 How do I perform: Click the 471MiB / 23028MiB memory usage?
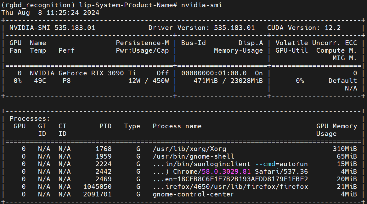[228, 81]
